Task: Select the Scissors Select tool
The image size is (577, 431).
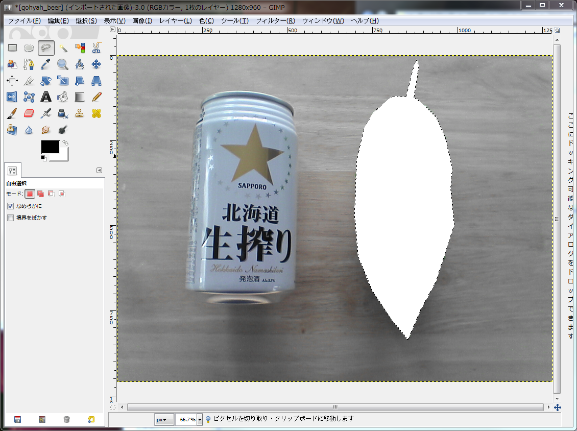Action: tap(97, 48)
